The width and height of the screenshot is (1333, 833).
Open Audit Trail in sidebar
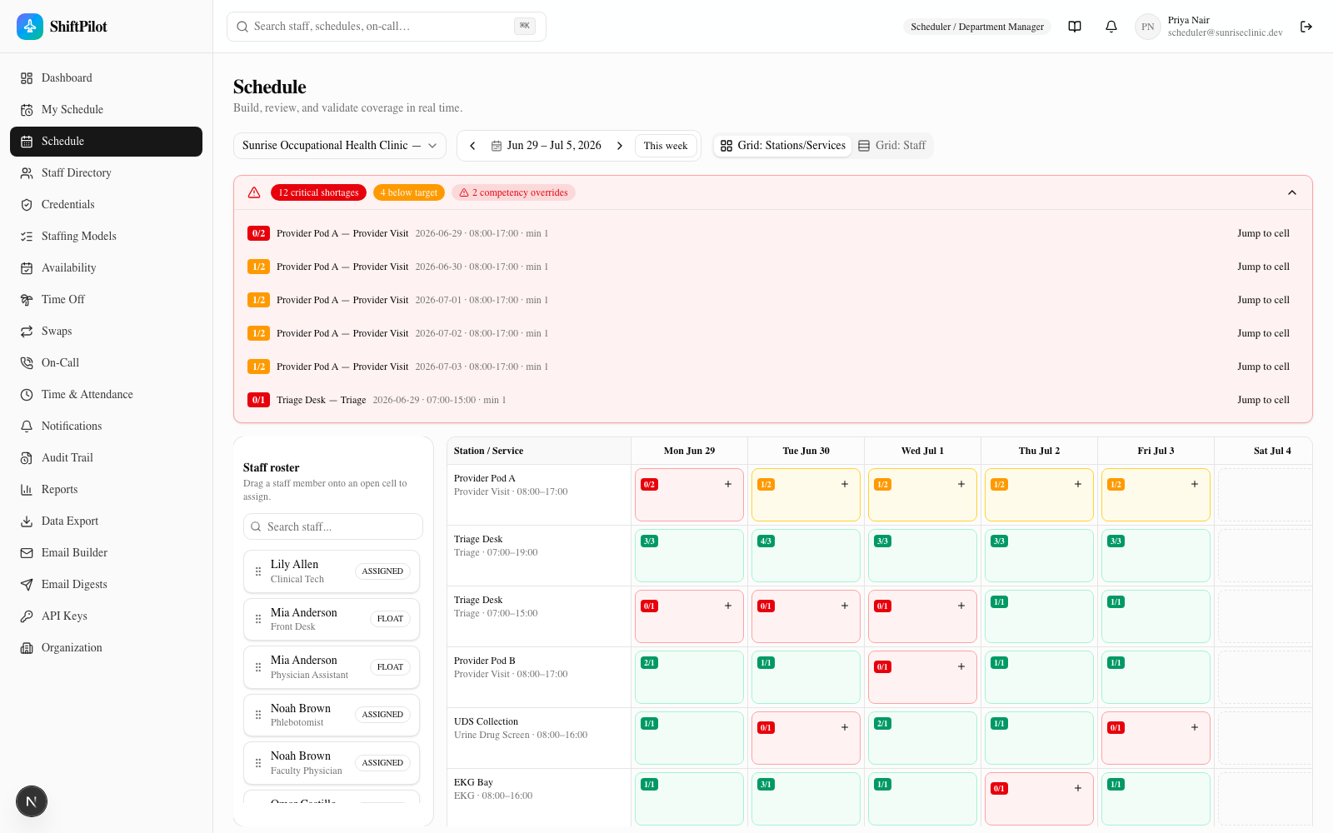click(106, 458)
